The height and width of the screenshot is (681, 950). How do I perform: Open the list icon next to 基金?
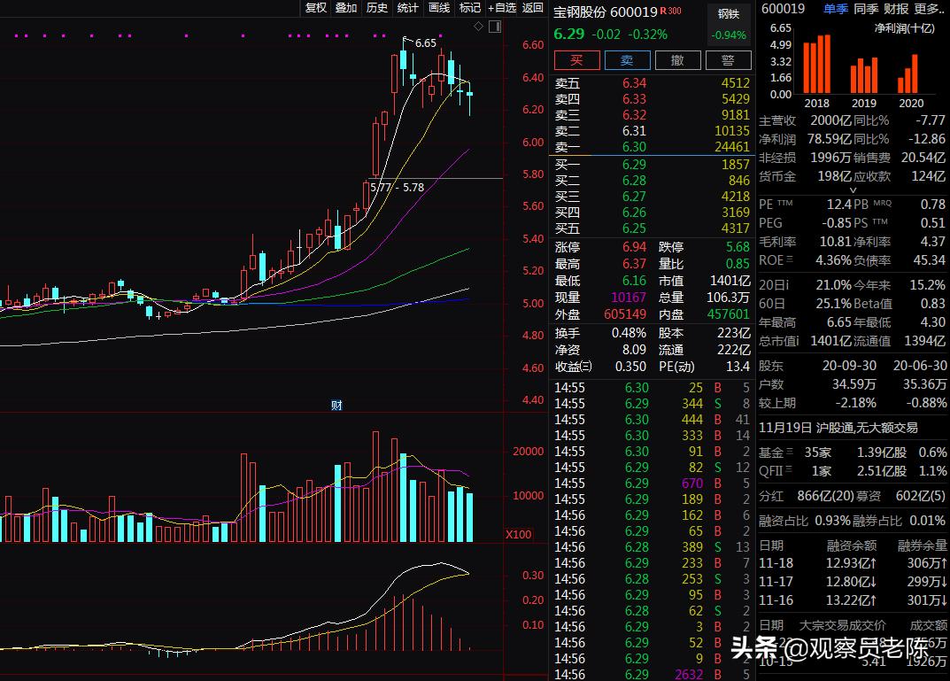(x=790, y=452)
